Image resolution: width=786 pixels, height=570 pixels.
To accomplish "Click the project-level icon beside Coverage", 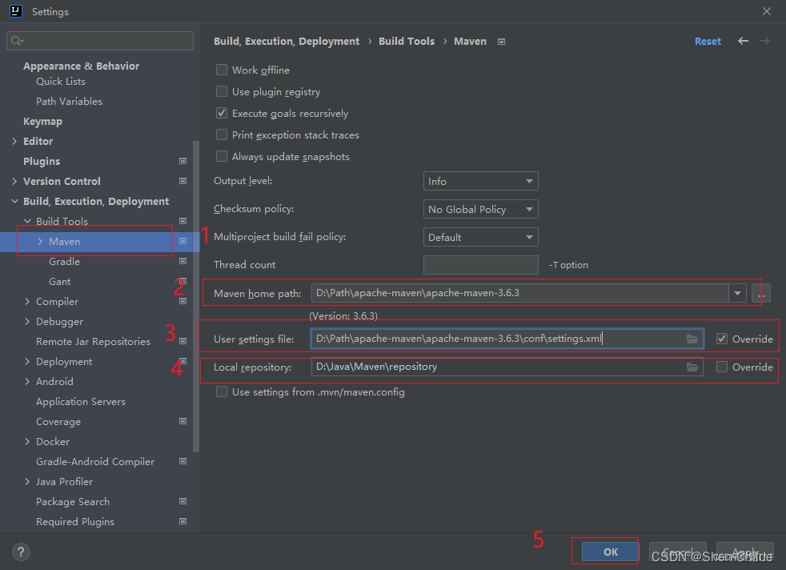I will (x=183, y=421).
